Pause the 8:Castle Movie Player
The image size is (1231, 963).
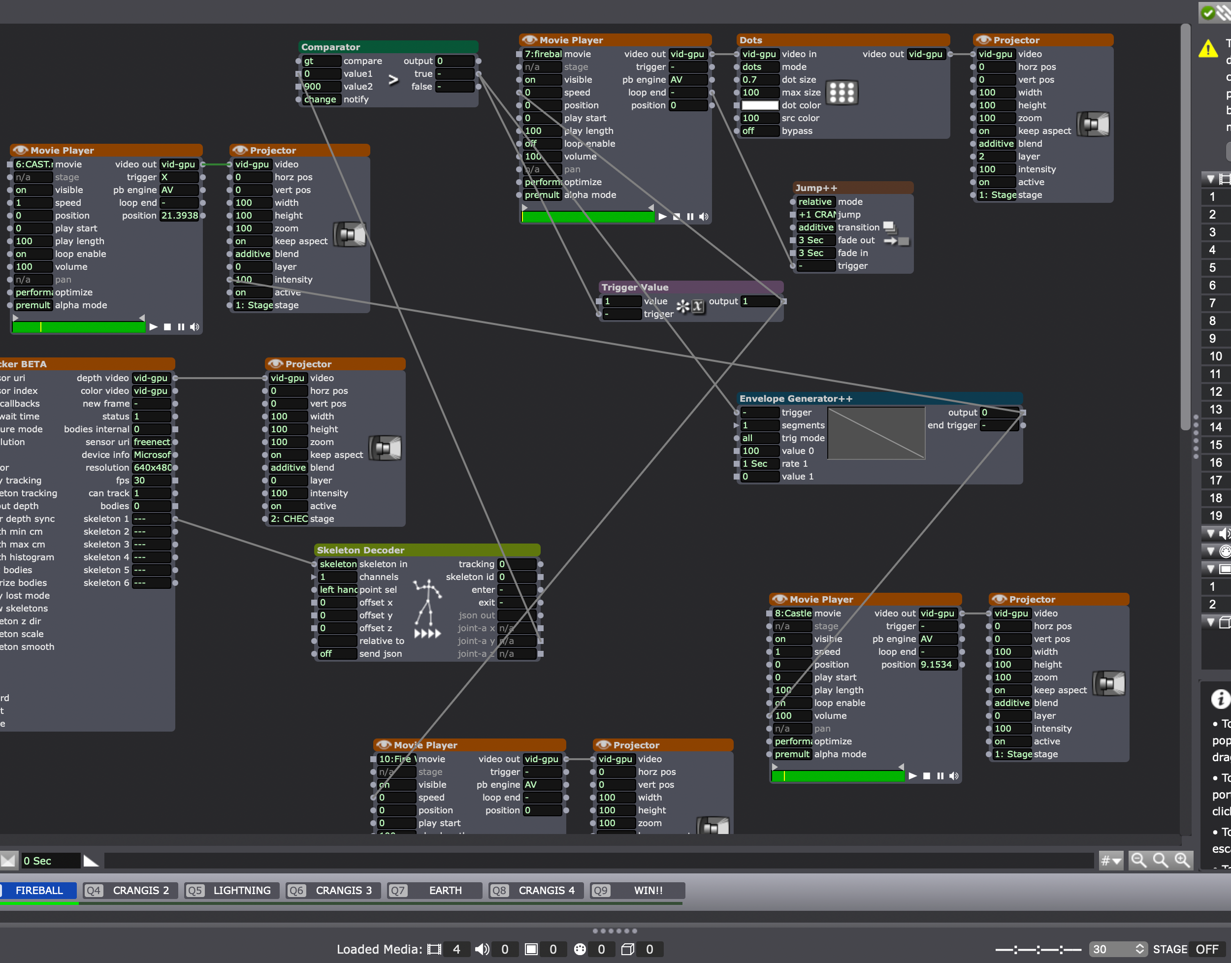940,776
